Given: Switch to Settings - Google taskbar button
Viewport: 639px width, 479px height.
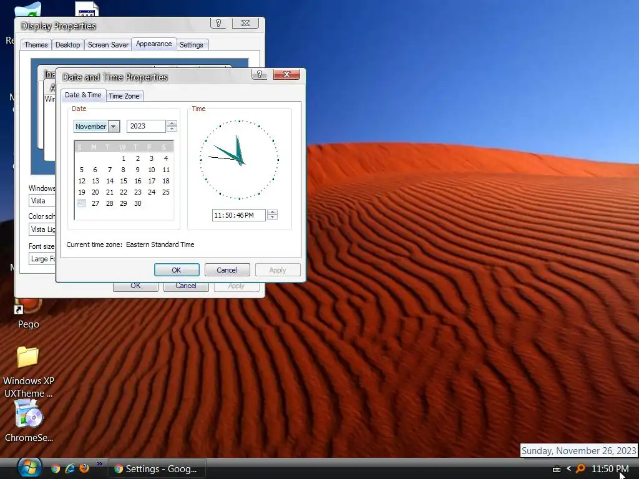Looking at the screenshot, I should point(157,469).
